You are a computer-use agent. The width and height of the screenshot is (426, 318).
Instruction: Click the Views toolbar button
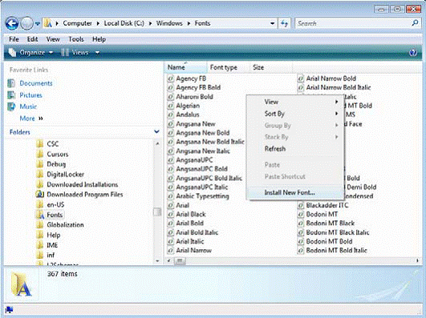75,52
